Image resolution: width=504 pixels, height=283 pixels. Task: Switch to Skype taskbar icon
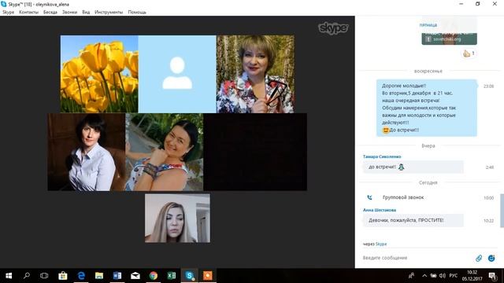pyautogui.click(x=190, y=276)
